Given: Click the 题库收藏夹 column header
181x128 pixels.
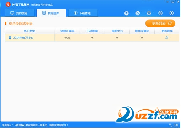Looking at the screenshot, I should tap(142, 31).
